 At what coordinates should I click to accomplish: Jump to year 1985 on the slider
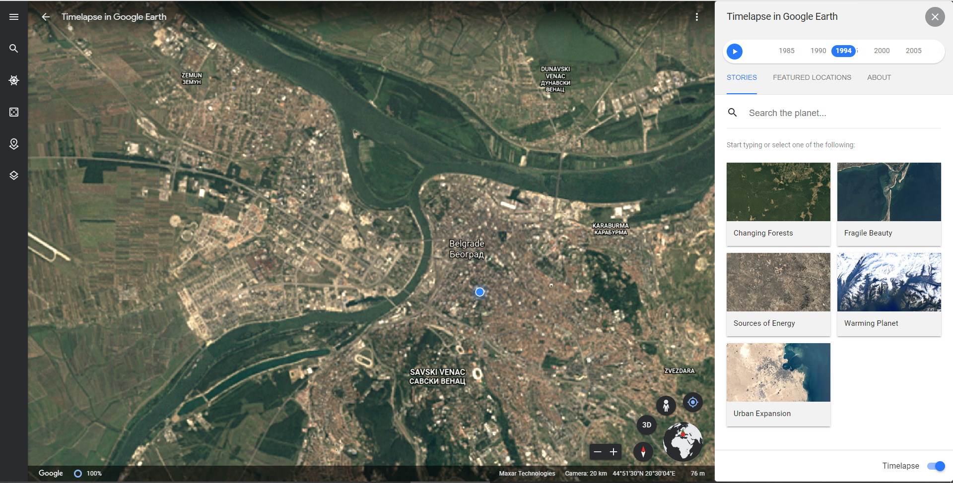pyautogui.click(x=787, y=51)
